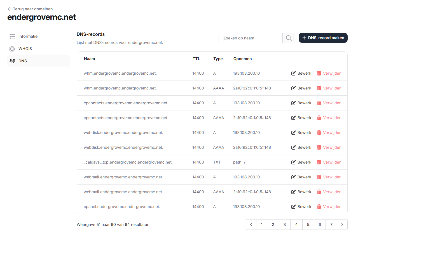Click the Informatie list icon
The width and height of the screenshot is (440, 255).
pyautogui.click(x=12, y=36)
